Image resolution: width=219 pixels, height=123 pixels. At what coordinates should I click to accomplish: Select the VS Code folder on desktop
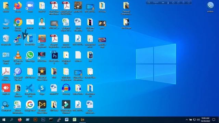(102, 7)
